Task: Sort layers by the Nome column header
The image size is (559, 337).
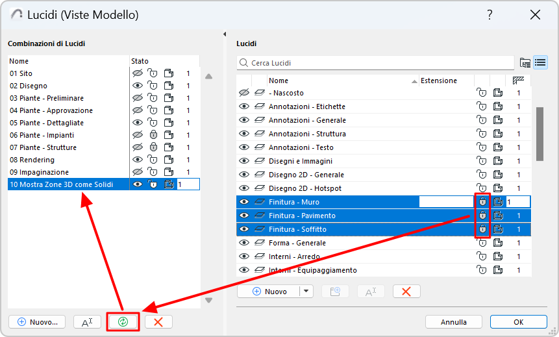Action: (x=338, y=81)
